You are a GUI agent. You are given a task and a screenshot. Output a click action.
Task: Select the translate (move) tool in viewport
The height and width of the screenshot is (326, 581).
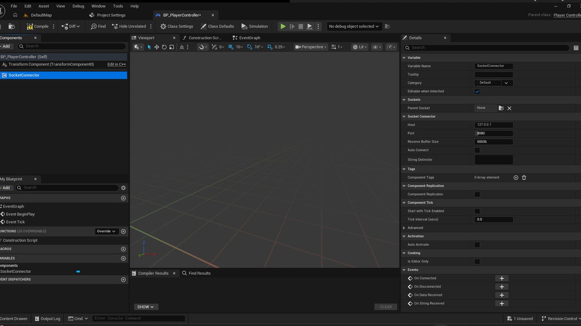pyautogui.click(x=157, y=47)
